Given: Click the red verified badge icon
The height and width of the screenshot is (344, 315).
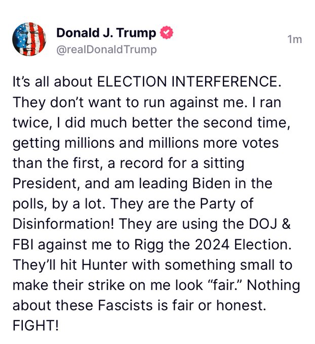Looking at the screenshot, I should [x=166, y=33].
